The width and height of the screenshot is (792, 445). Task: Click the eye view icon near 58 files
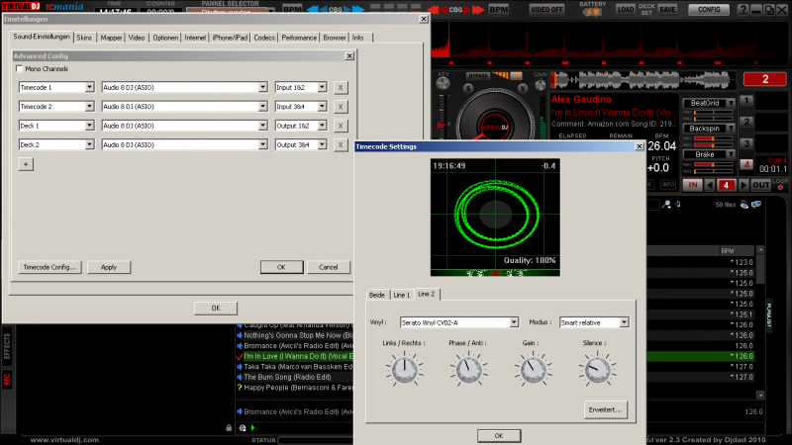744,205
